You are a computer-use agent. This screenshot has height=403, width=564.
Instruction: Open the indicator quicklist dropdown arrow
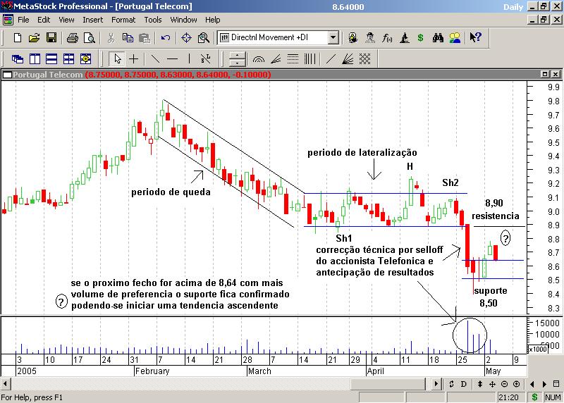[333, 37]
